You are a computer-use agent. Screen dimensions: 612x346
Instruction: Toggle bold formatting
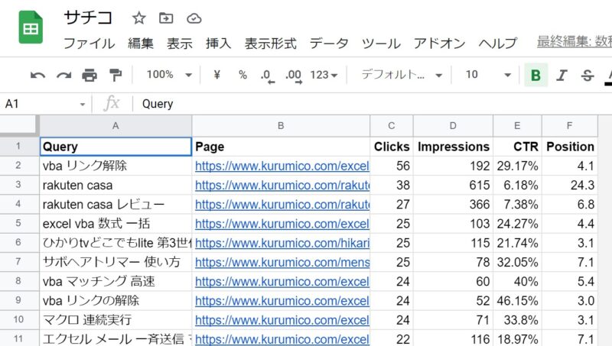point(535,75)
